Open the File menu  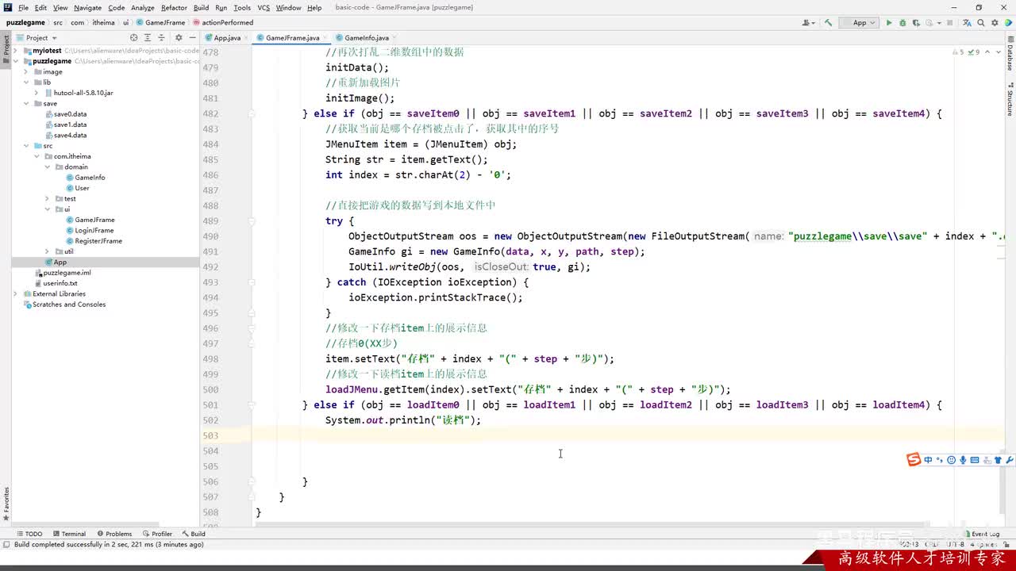pyautogui.click(x=24, y=7)
